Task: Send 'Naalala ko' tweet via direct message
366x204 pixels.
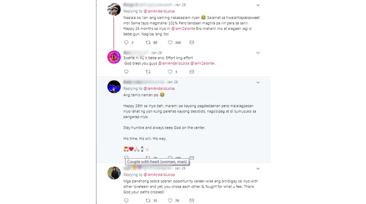Action: (x=192, y=42)
